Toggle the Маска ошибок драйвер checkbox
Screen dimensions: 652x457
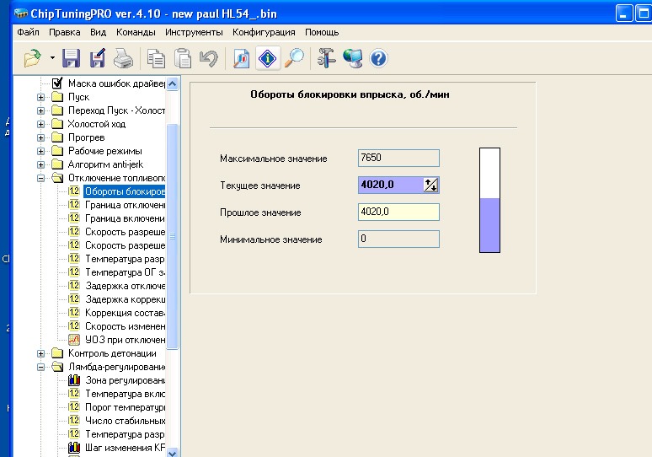pos(57,83)
